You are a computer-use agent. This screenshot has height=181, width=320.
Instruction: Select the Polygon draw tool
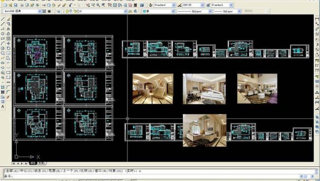tap(2, 33)
